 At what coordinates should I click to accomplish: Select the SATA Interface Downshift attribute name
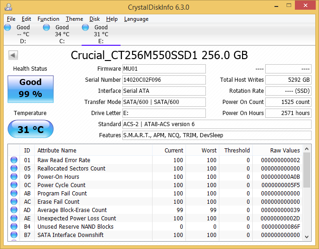(x=70, y=235)
